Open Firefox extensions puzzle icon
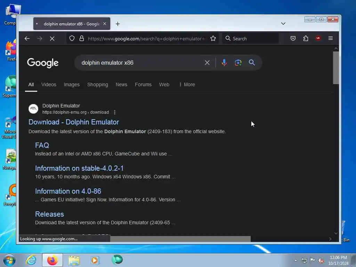Screen dimensions: 356x267 [x=306, y=38]
